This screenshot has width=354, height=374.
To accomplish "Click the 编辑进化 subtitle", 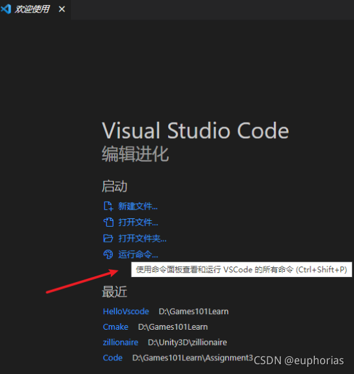I will (136, 154).
